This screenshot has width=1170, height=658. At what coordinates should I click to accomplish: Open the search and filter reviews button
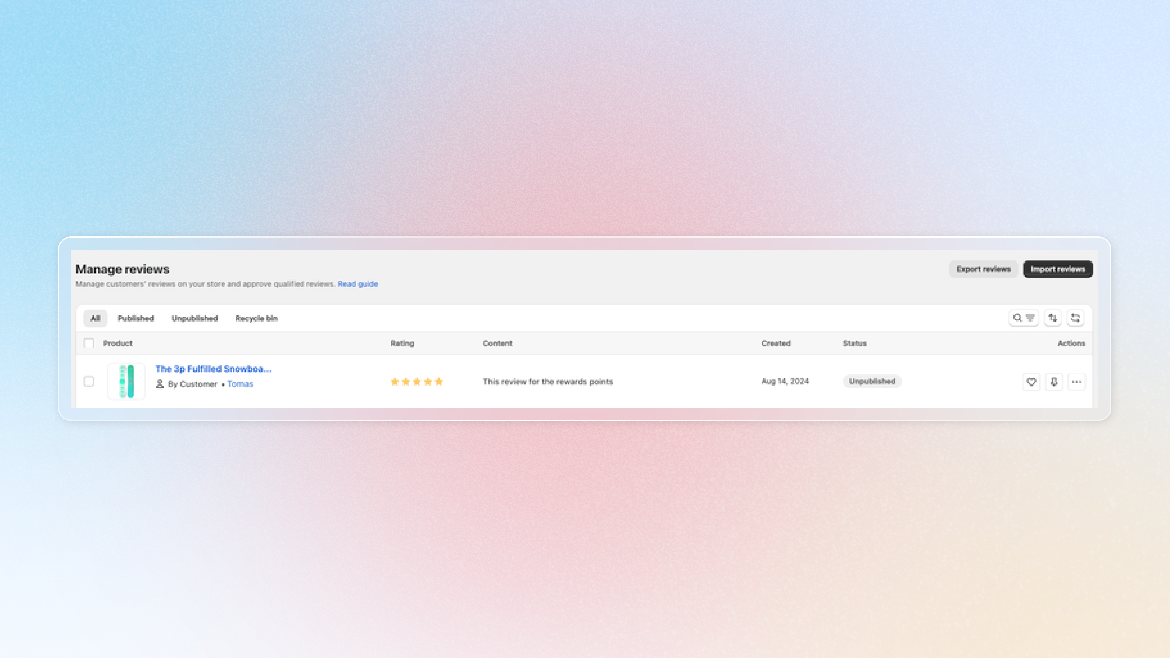[1023, 318]
